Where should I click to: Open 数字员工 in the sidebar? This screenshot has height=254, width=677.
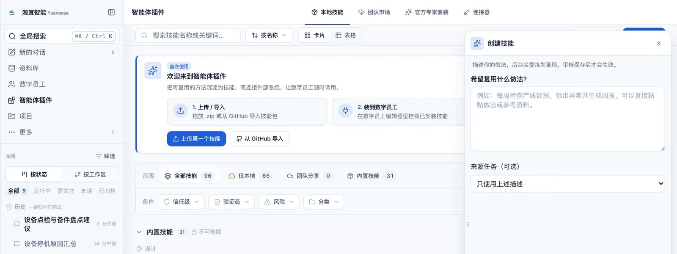click(x=33, y=84)
